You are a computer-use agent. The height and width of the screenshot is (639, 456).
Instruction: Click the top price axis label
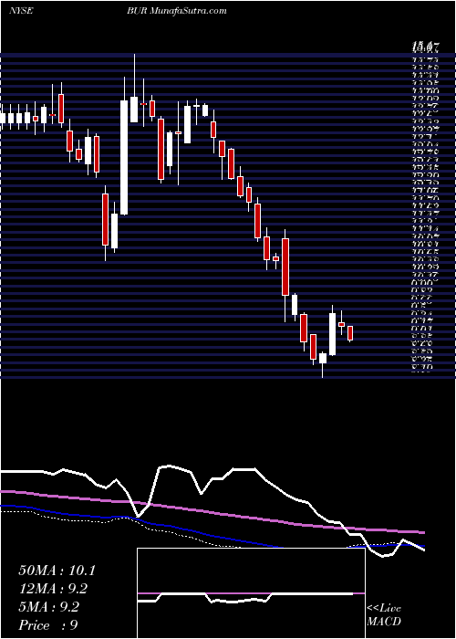(425, 48)
